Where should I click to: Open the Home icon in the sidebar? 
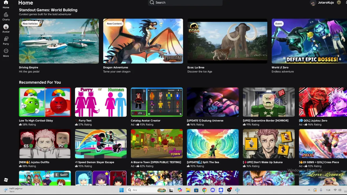pos(6,3)
